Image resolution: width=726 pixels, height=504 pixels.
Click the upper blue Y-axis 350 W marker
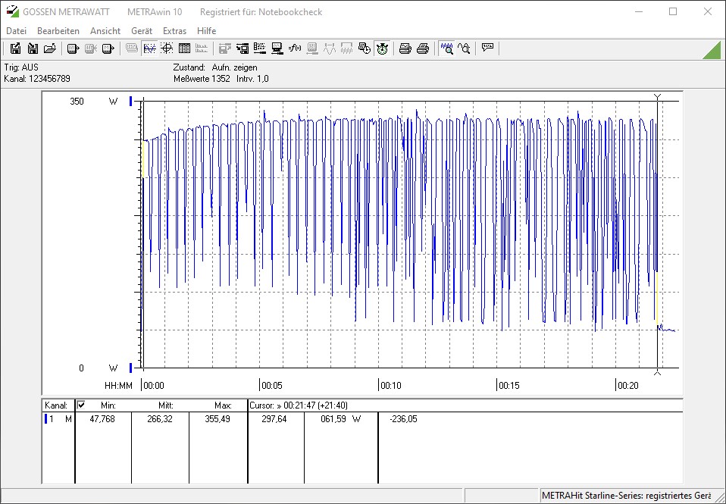click(x=131, y=101)
